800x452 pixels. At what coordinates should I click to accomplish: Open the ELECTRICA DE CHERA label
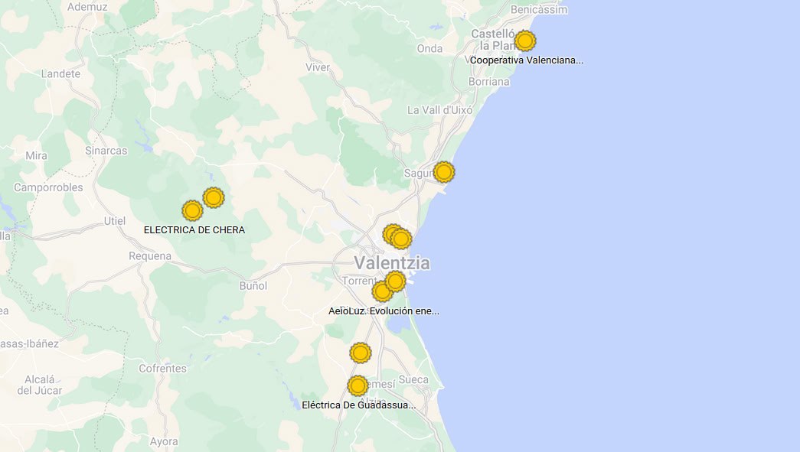click(194, 229)
